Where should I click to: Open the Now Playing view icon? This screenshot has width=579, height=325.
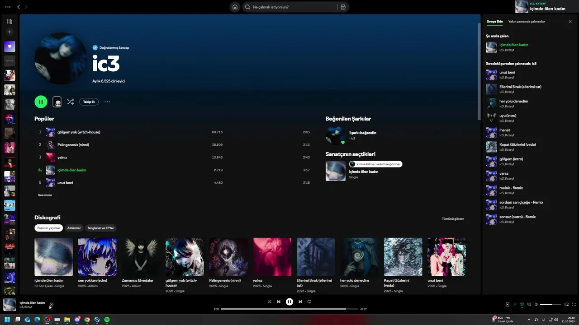point(507,305)
